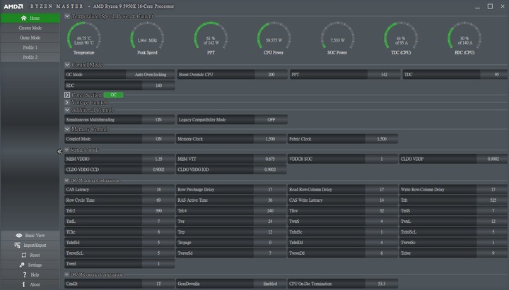
Task: Collapse DRAM Timing Configuration section
Action: point(66,180)
